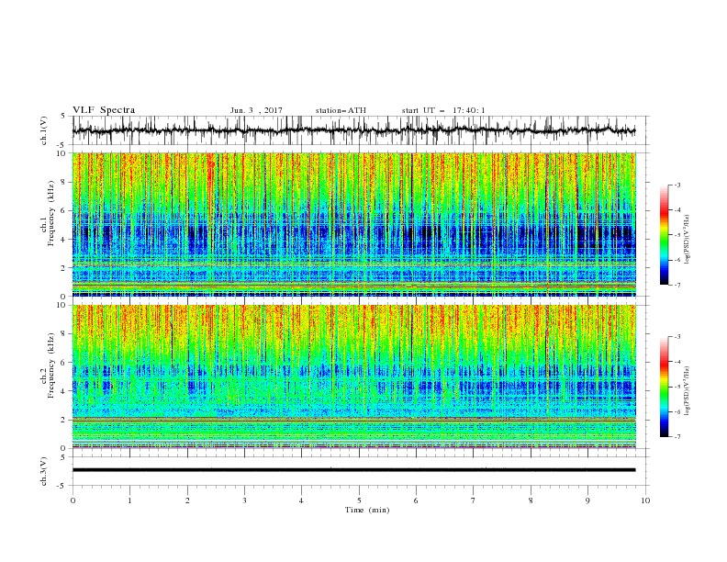Click time axis tick label "8"
Viewport: 727px width, 562px height.
531,500
